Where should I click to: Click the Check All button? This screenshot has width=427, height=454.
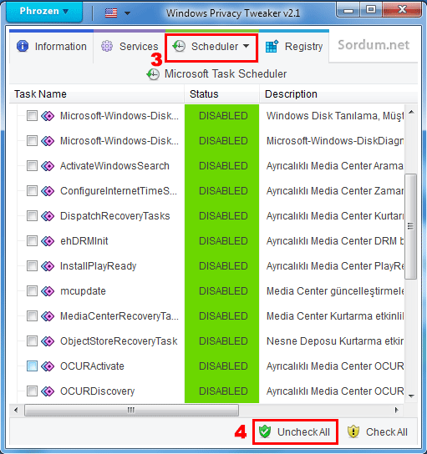point(378,432)
